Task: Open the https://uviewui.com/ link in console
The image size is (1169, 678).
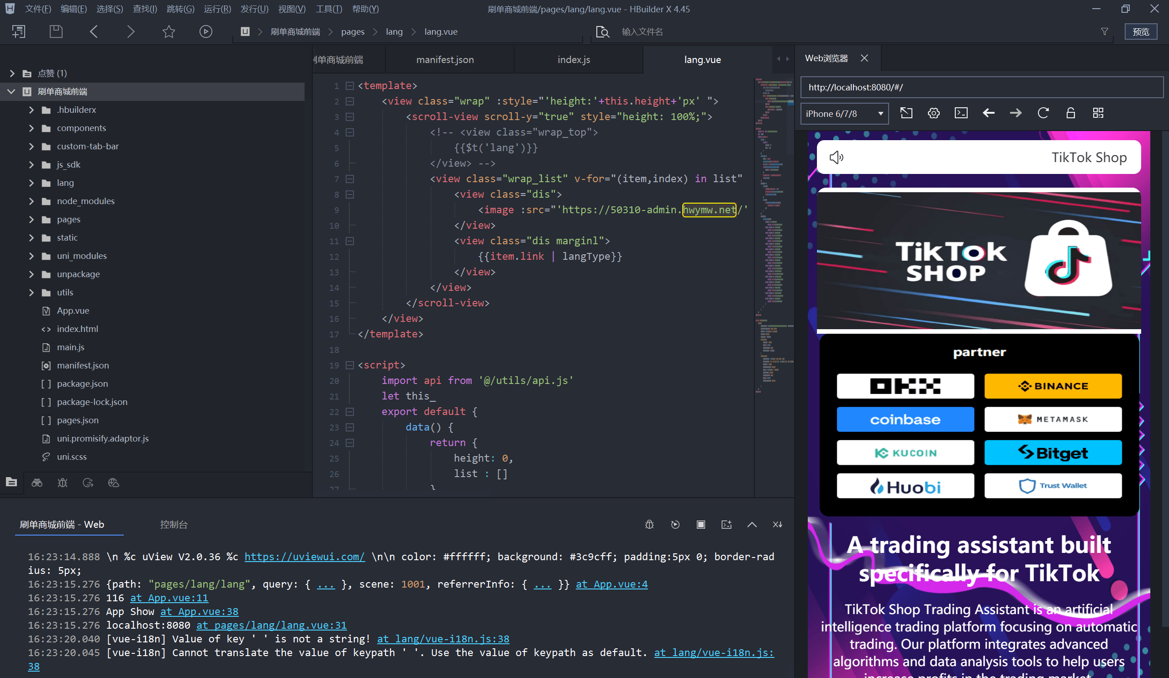Action: click(x=304, y=557)
